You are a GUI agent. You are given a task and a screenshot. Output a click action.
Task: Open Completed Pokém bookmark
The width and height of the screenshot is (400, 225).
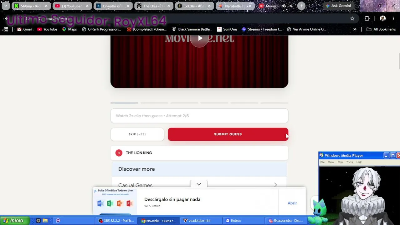pyautogui.click(x=146, y=29)
